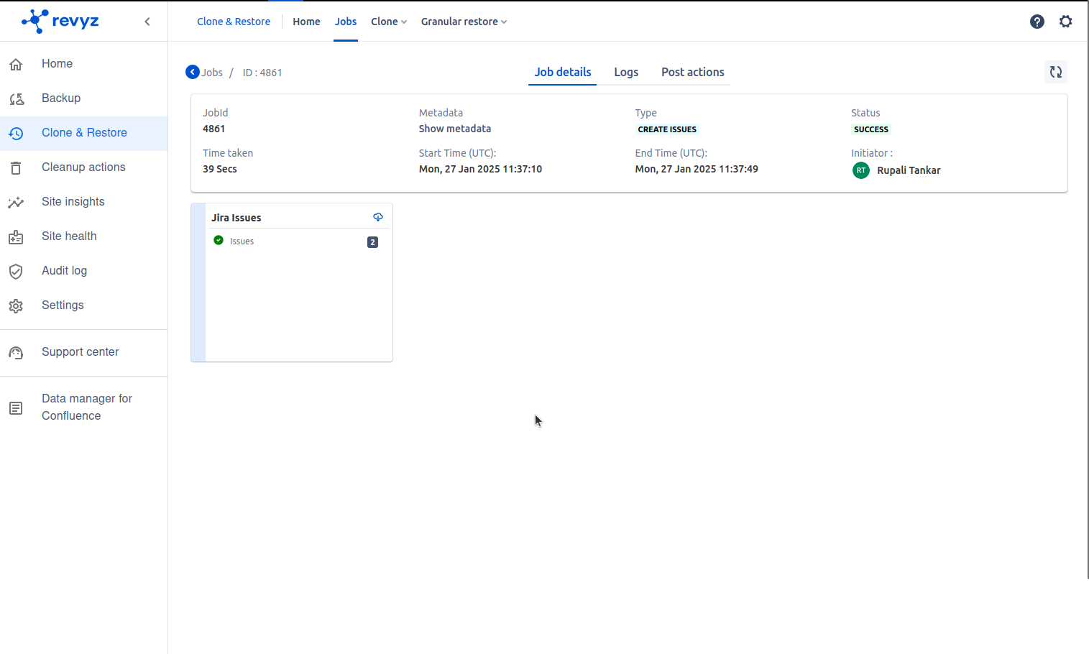Viewport: 1089px width, 654px height.
Task: Click the Issues count badge
Action: pyautogui.click(x=372, y=242)
